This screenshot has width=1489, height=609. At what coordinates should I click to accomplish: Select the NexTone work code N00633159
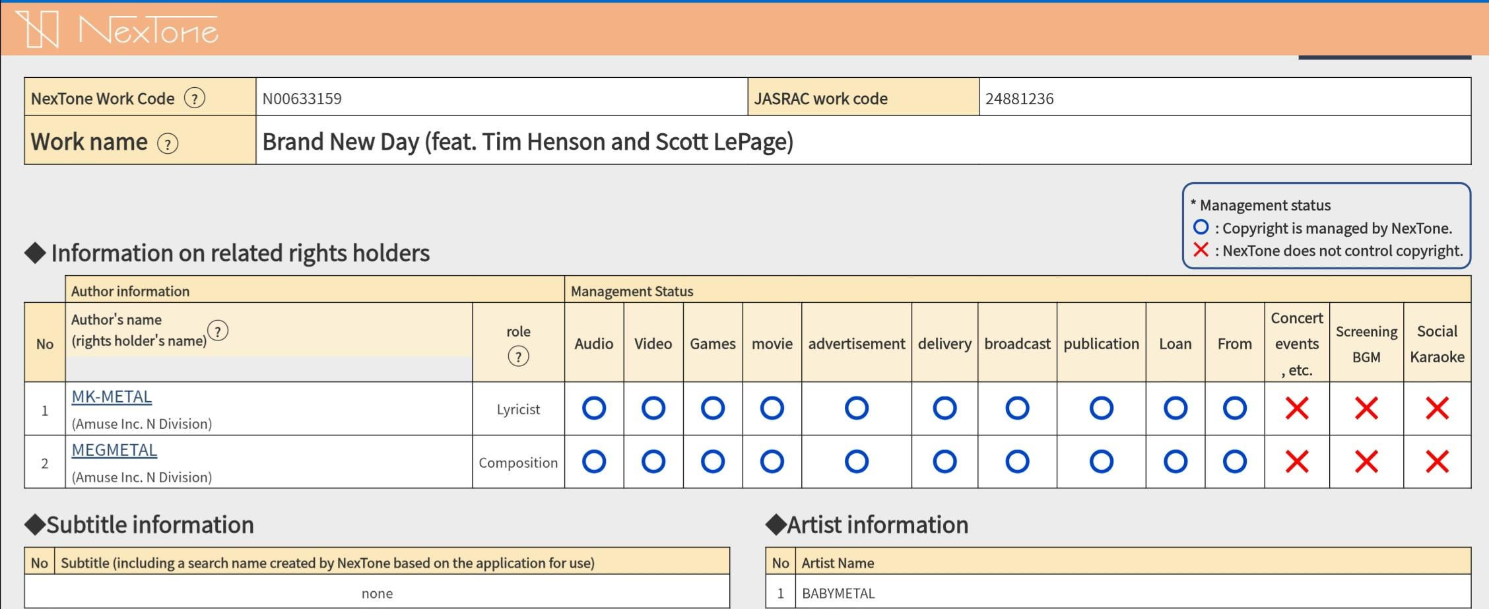point(302,99)
